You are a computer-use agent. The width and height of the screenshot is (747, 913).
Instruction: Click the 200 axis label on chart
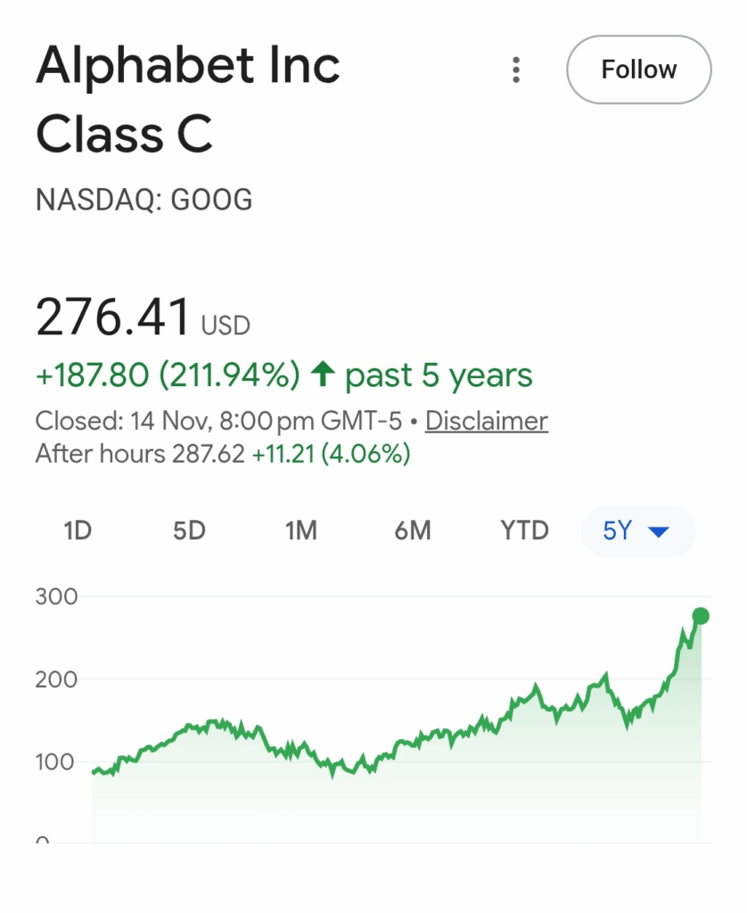tap(56, 679)
